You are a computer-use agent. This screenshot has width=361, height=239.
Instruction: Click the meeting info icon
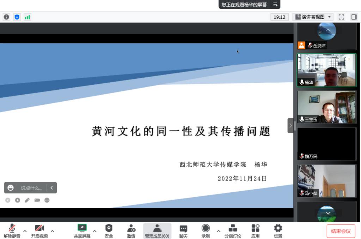[x=6, y=17]
